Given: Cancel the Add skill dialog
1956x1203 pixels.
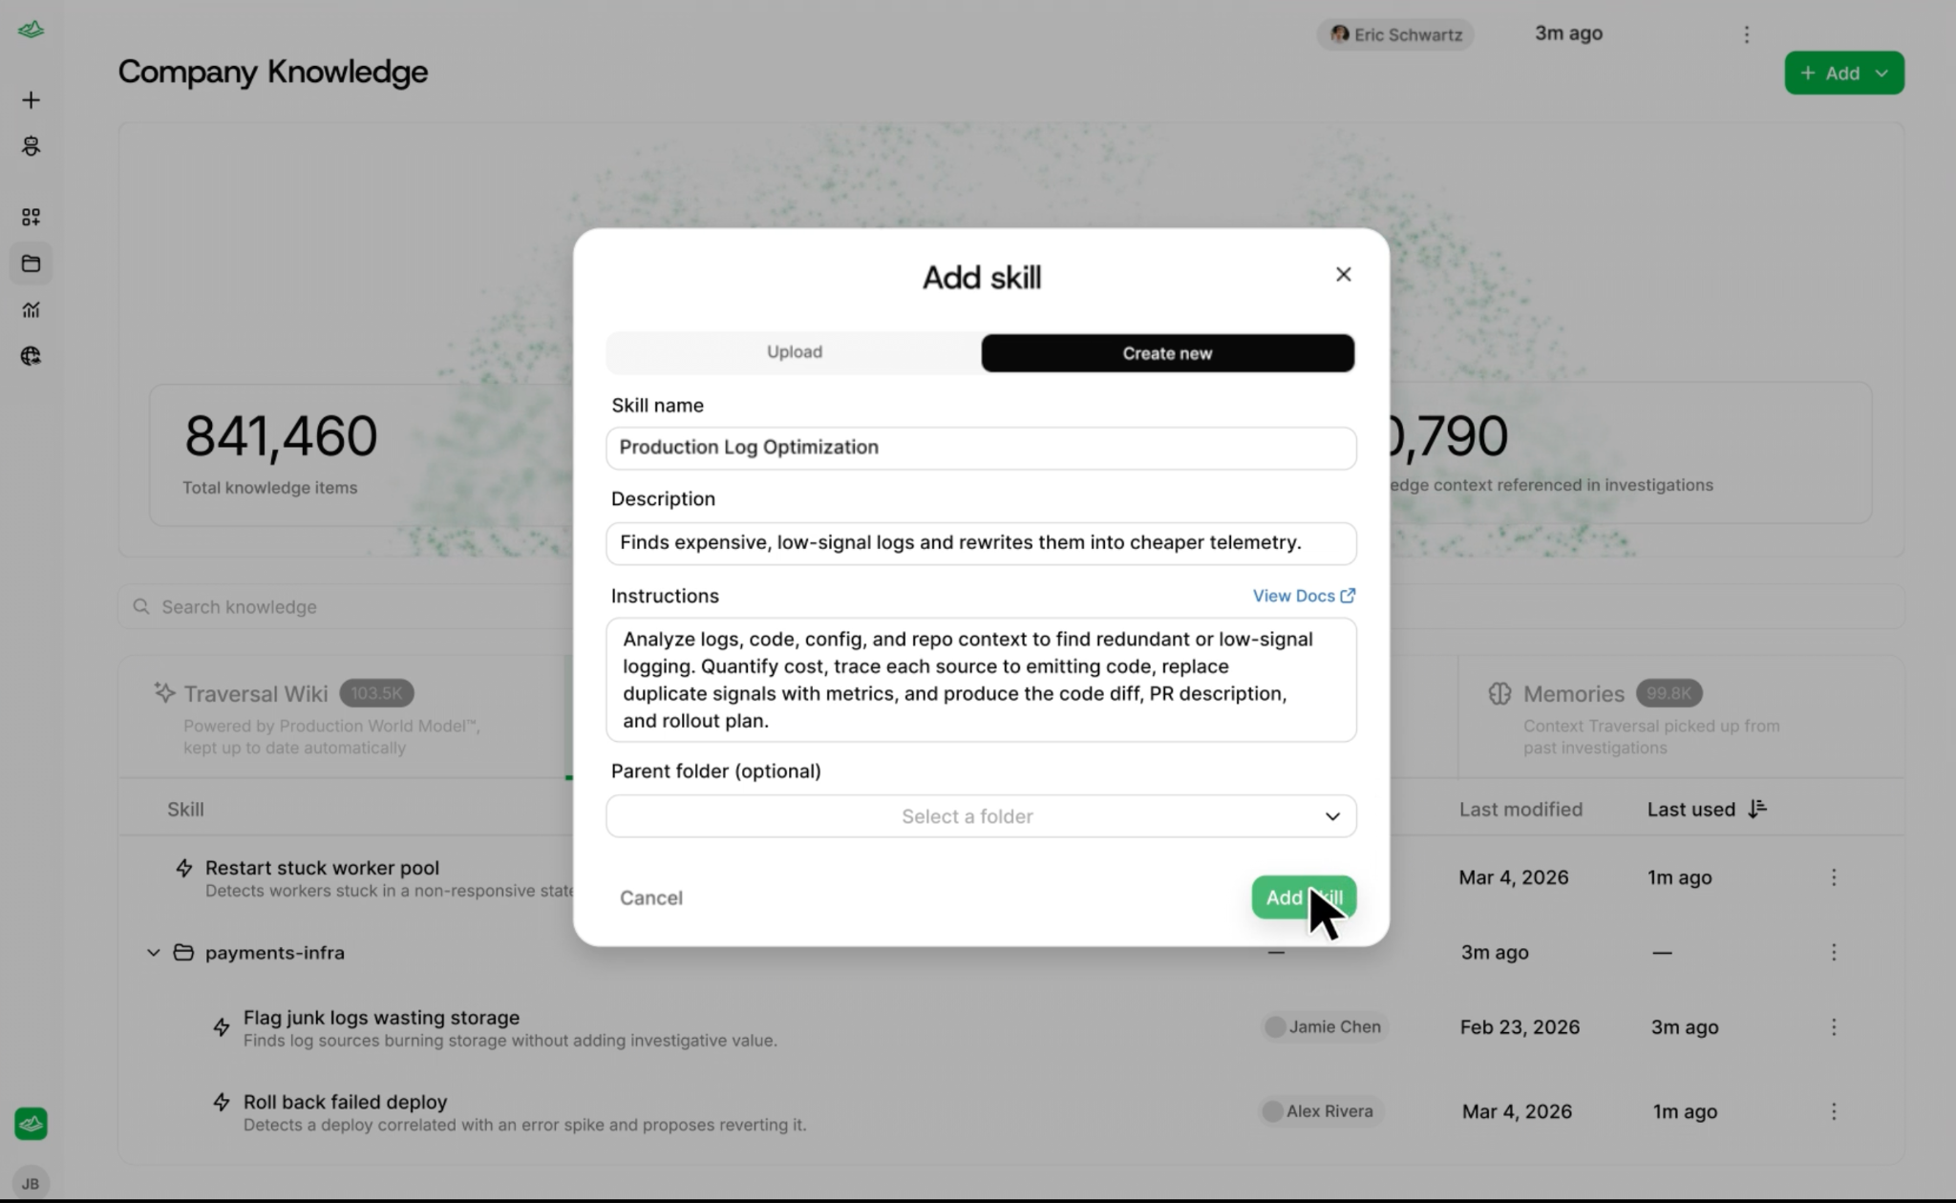Looking at the screenshot, I should point(651,897).
